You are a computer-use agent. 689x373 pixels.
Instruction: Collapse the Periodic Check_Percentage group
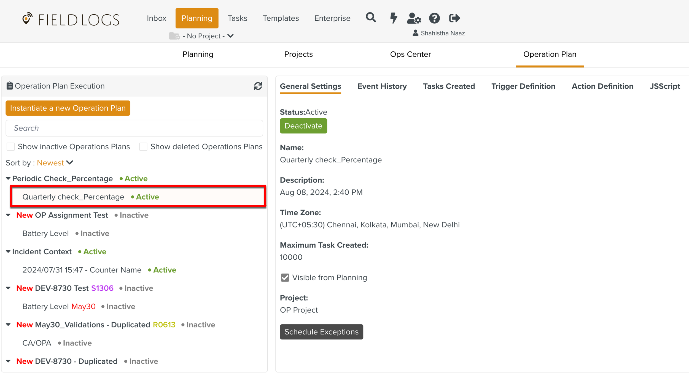tap(8, 179)
